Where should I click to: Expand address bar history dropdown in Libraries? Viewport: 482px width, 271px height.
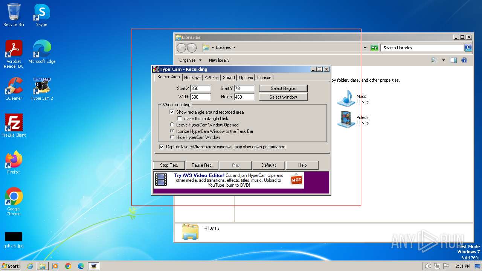(x=365, y=48)
